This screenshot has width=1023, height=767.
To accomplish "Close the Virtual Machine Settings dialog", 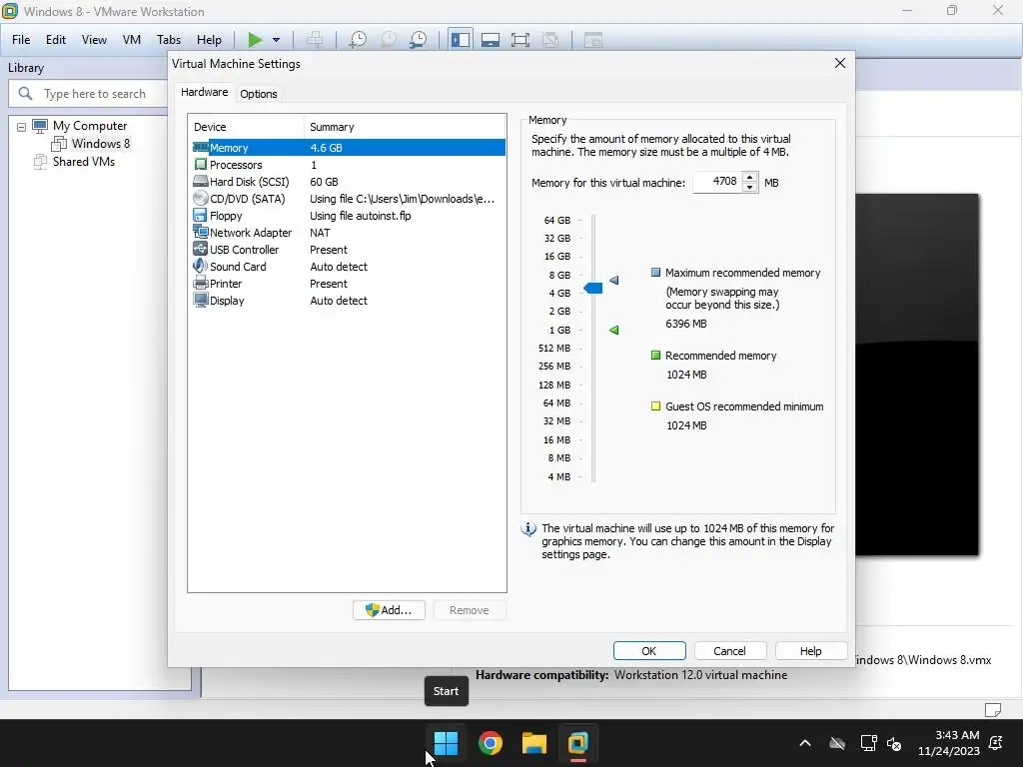I will point(840,63).
